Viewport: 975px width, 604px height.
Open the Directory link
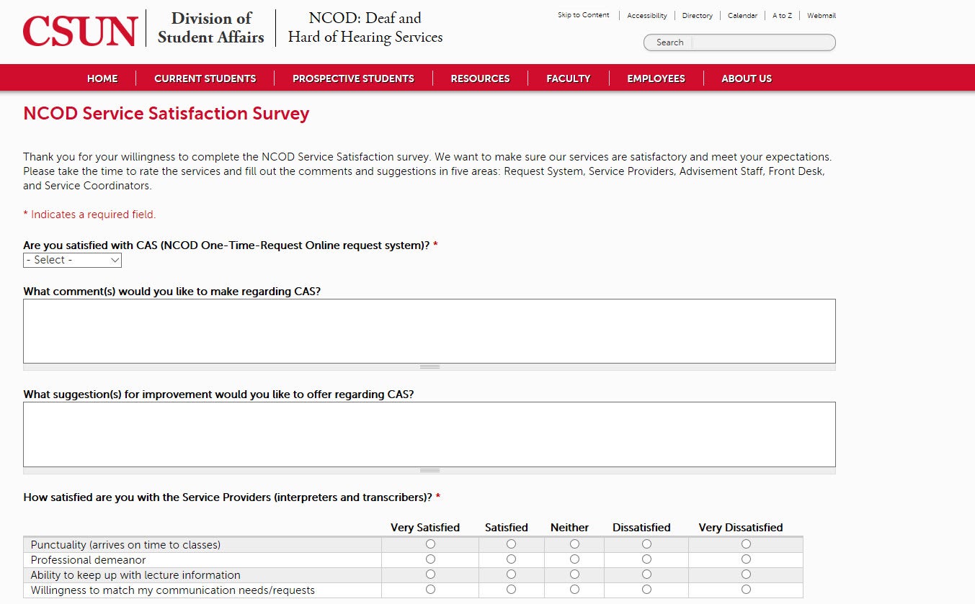(697, 15)
